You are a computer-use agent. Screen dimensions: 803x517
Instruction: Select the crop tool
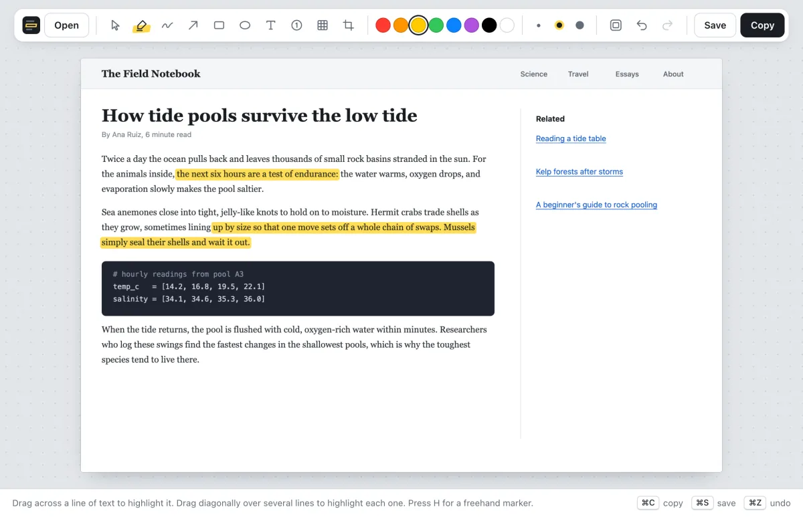point(349,25)
